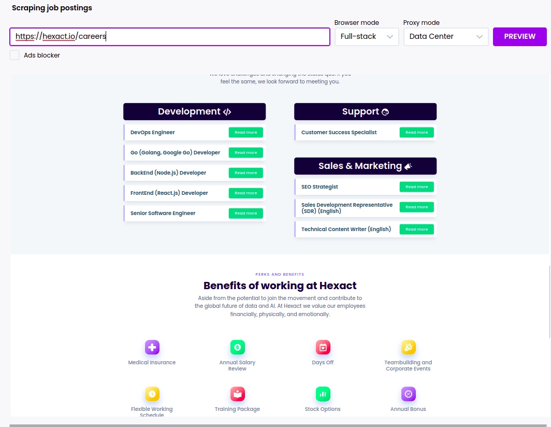Click the Stock Options chart icon
This screenshot has height=427, width=551.
(323, 394)
